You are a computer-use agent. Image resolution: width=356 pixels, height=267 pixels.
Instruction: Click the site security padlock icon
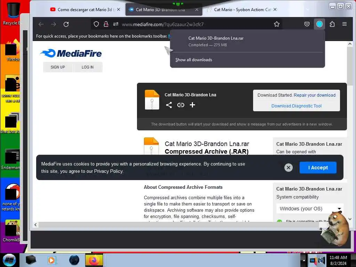point(106,24)
